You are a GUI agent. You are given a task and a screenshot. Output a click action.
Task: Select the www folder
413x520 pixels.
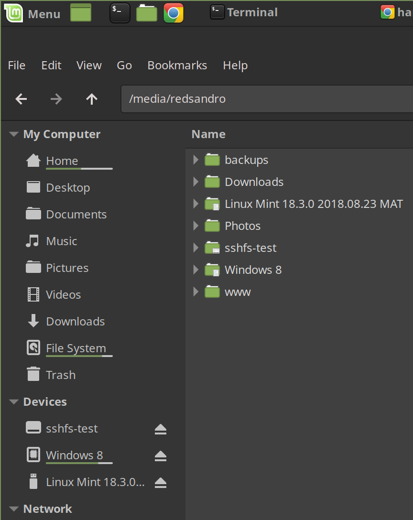[238, 292]
